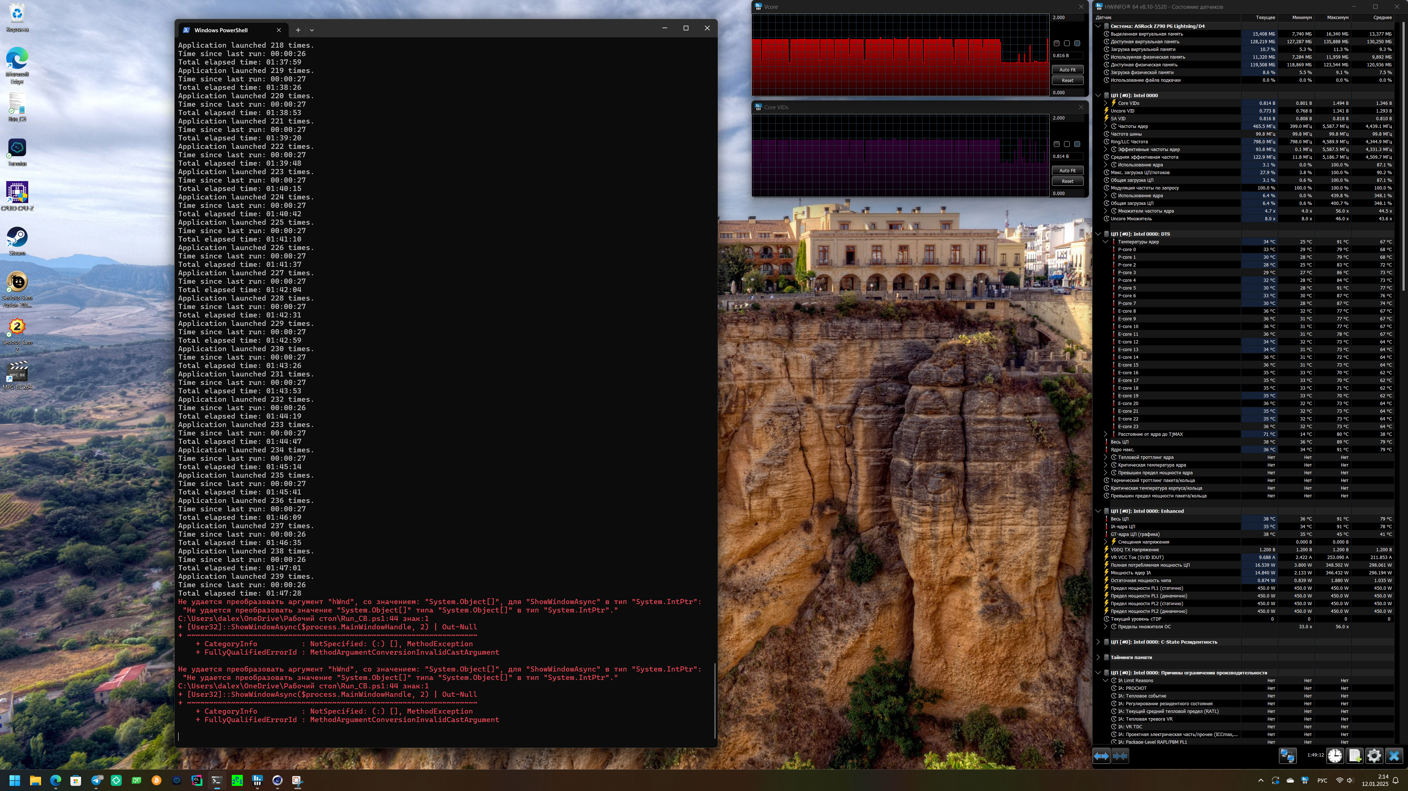Reset sensor timer via clock icon

click(1335, 756)
